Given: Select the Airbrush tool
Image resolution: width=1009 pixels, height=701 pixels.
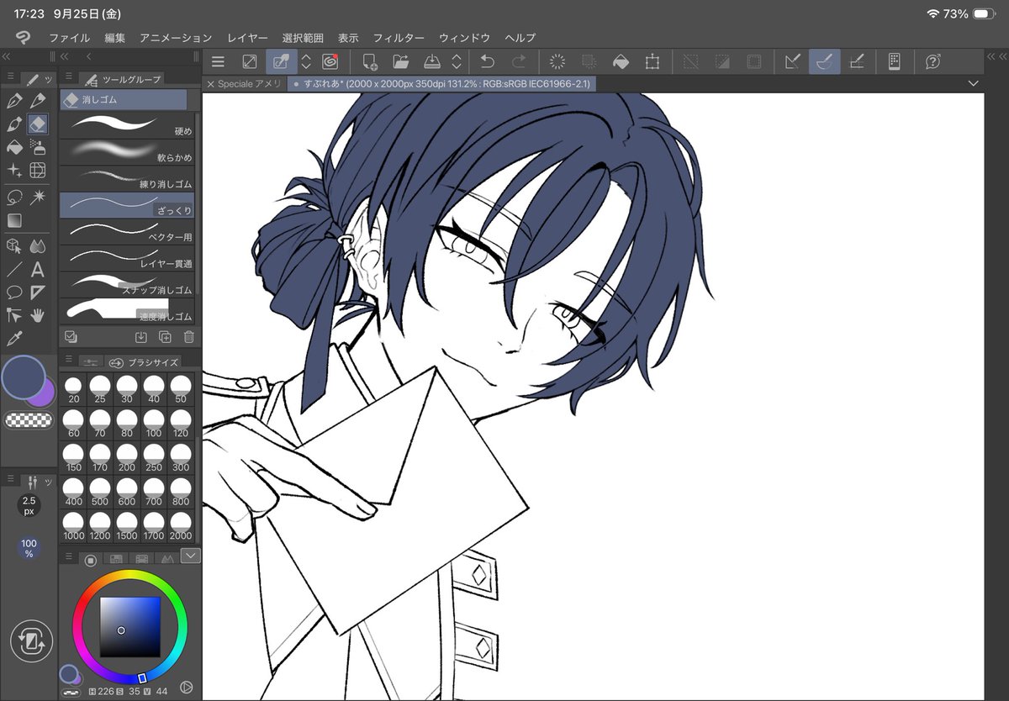Looking at the screenshot, I should tap(38, 148).
